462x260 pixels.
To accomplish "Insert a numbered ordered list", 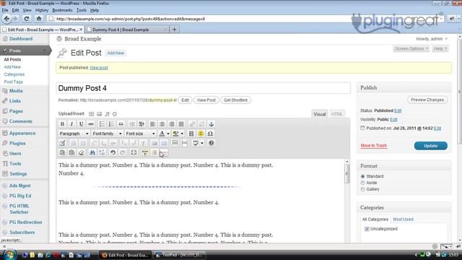I will point(111,124).
